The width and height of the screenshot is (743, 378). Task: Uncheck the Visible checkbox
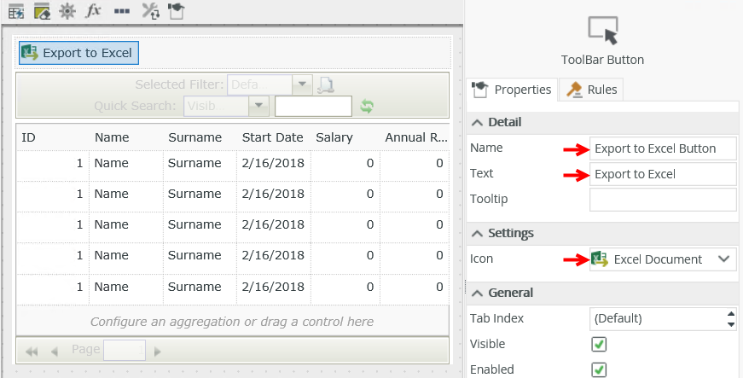point(599,344)
